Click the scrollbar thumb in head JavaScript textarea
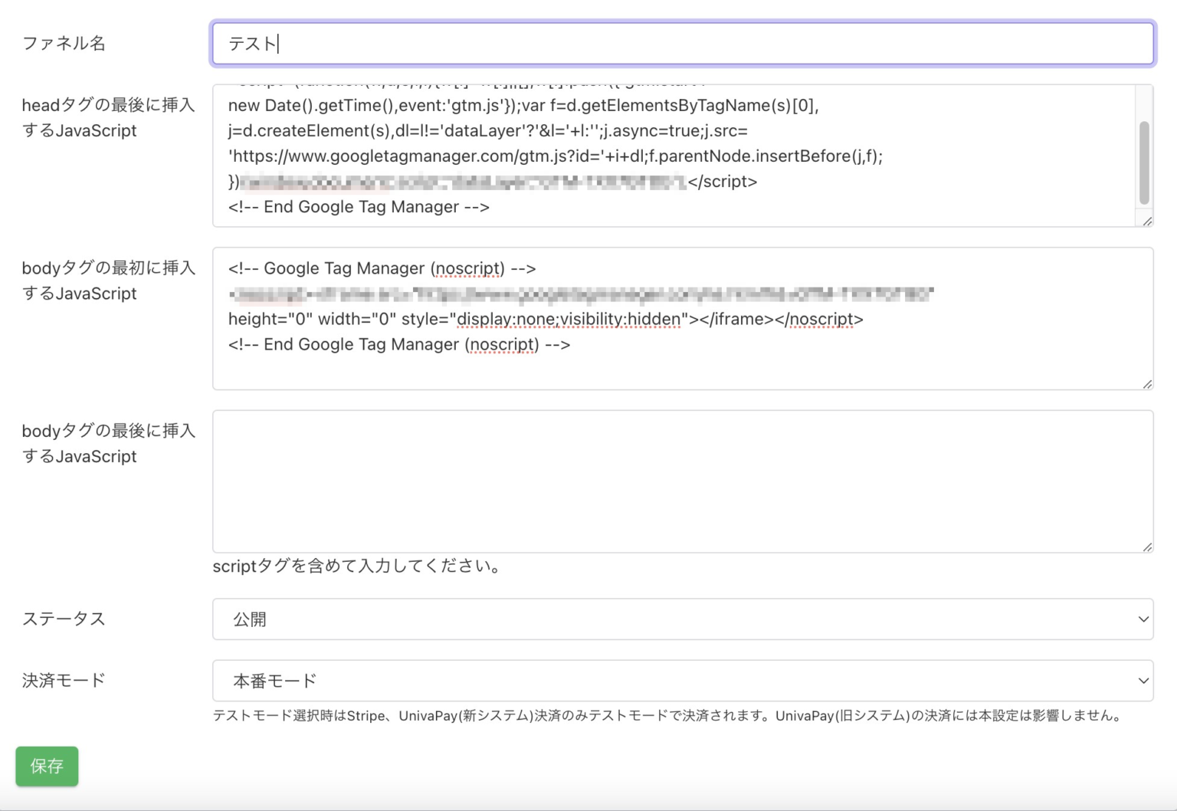Image resolution: width=1177 pixels, height=811 pixels. (x=1144, y=163)
